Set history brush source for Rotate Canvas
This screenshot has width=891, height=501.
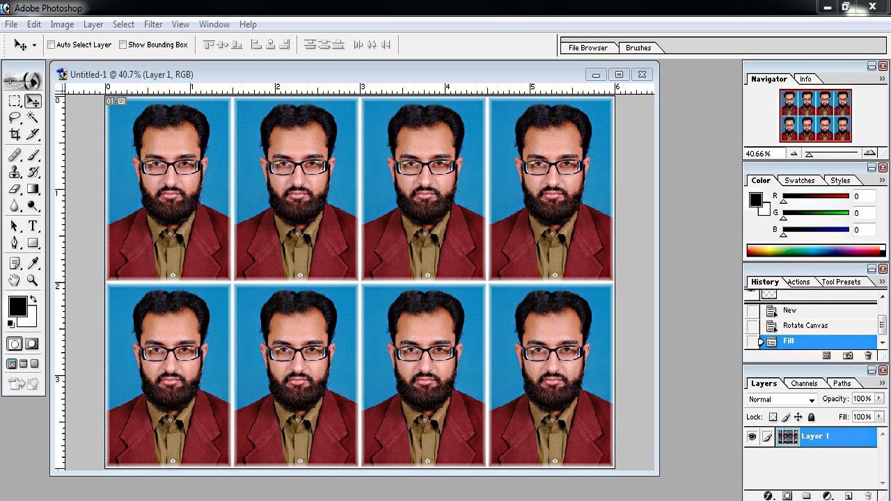tap(752, 326)
